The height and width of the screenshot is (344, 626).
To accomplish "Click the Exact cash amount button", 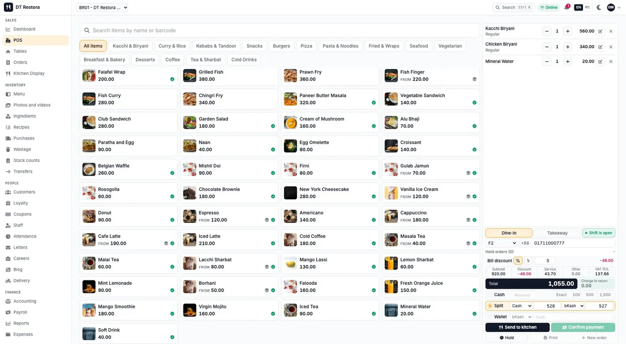I will 562,295.
